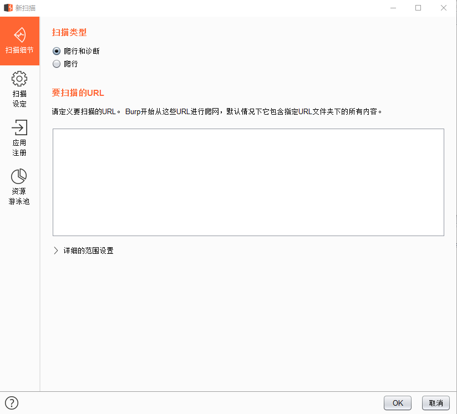This screenshot has width=457, height=414.
Task: Switch to the scan details section
Action: pos(19,40)
